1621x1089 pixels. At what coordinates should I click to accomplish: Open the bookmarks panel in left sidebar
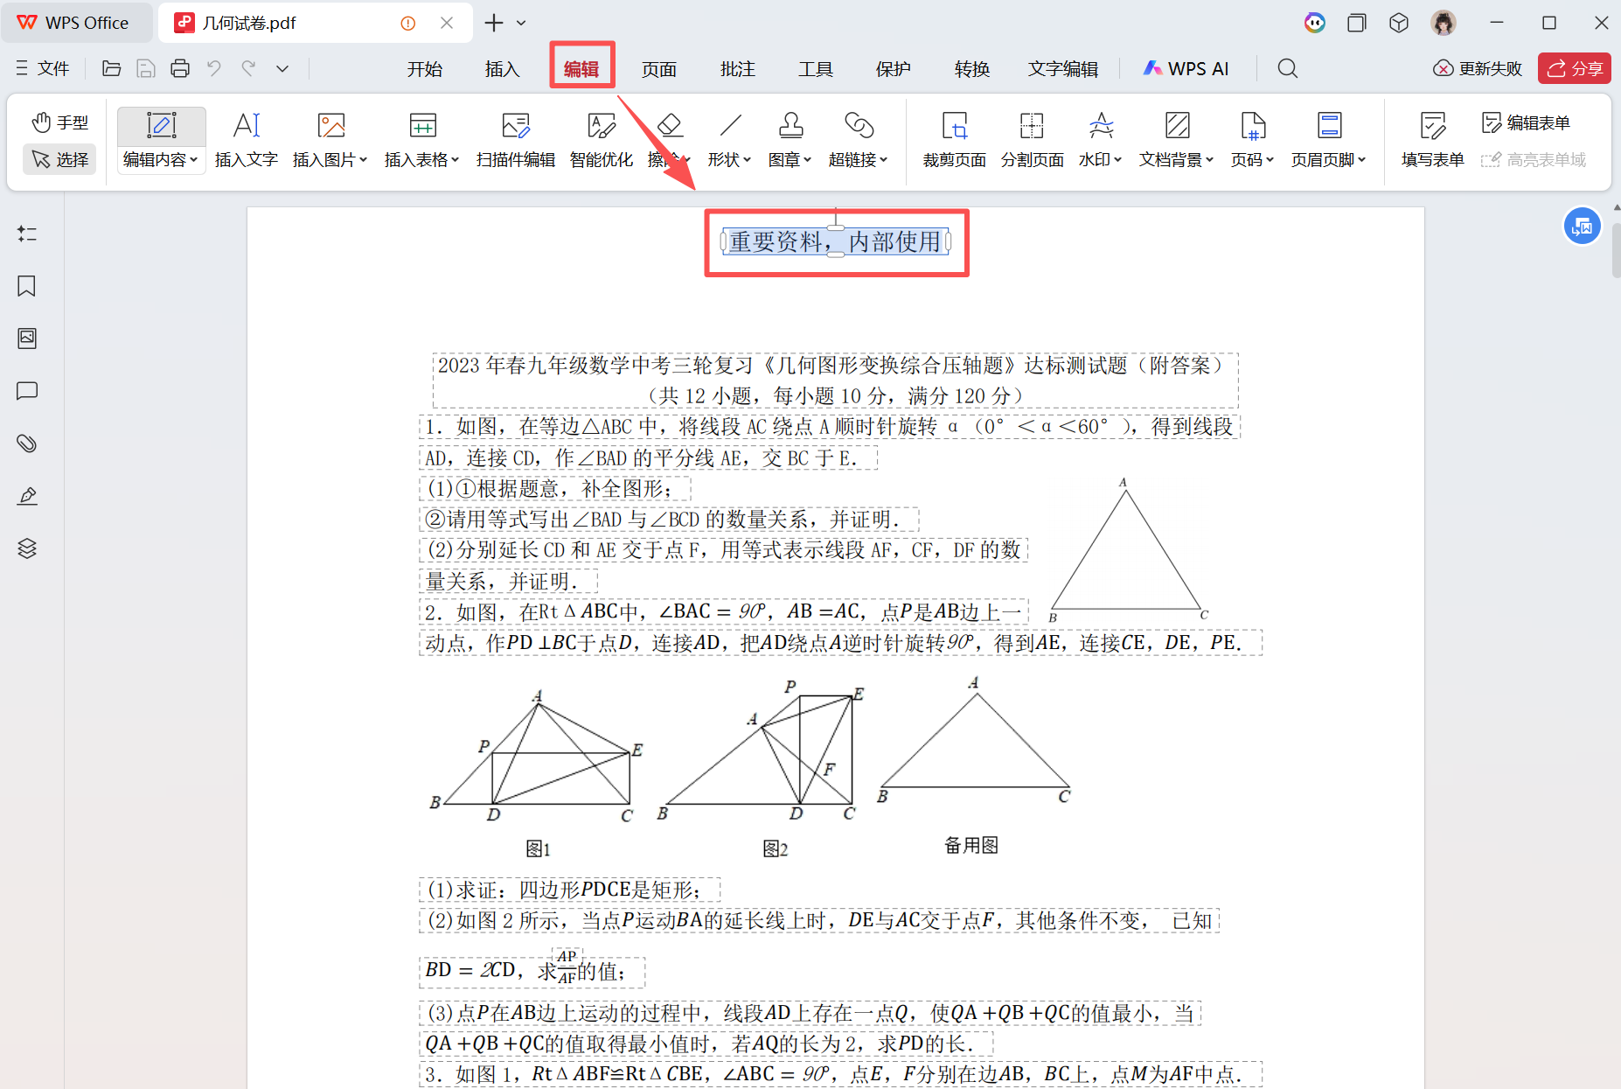pos(26,286)
